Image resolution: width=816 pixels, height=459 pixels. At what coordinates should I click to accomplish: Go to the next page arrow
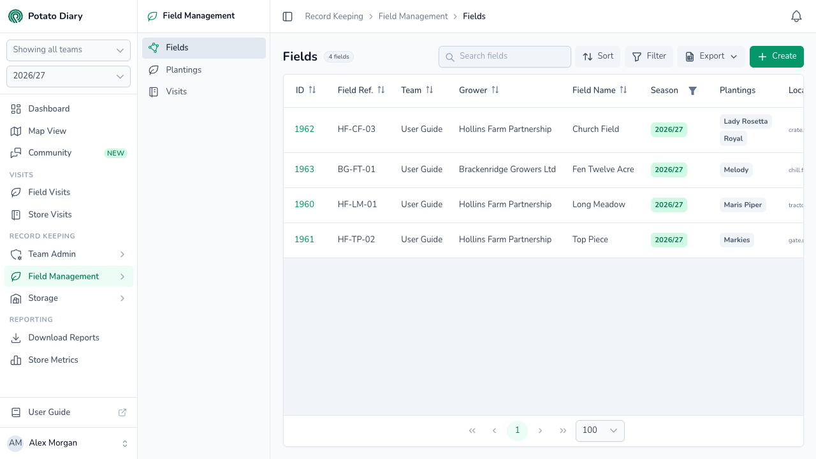tap(540, 431)
